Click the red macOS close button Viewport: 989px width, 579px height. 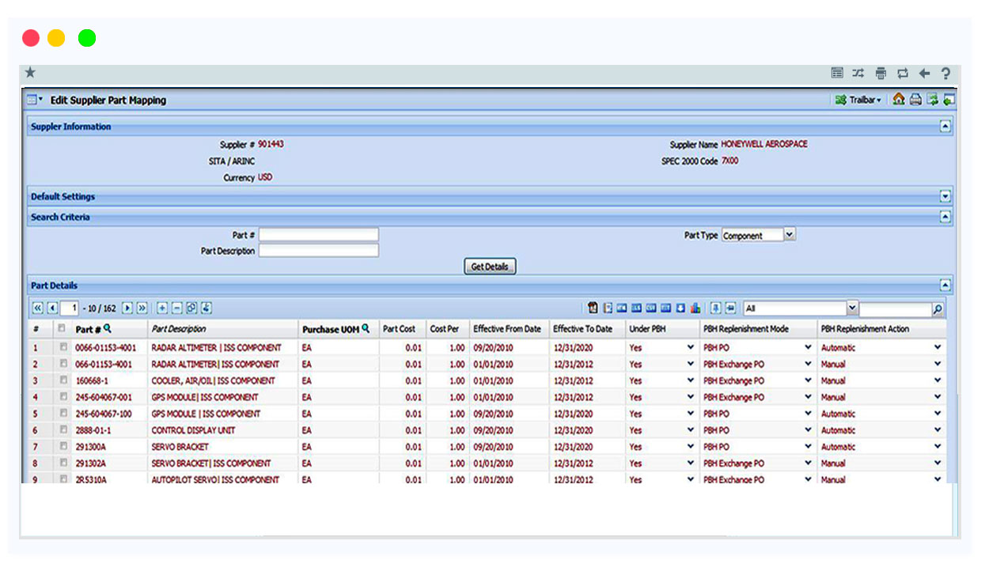click(31, 38)
